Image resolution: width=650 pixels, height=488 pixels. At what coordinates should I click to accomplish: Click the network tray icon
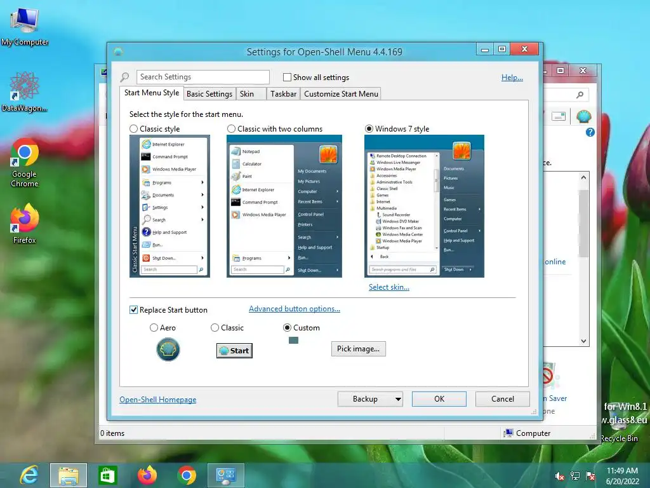pyautogui.click(x=575, y=476)
